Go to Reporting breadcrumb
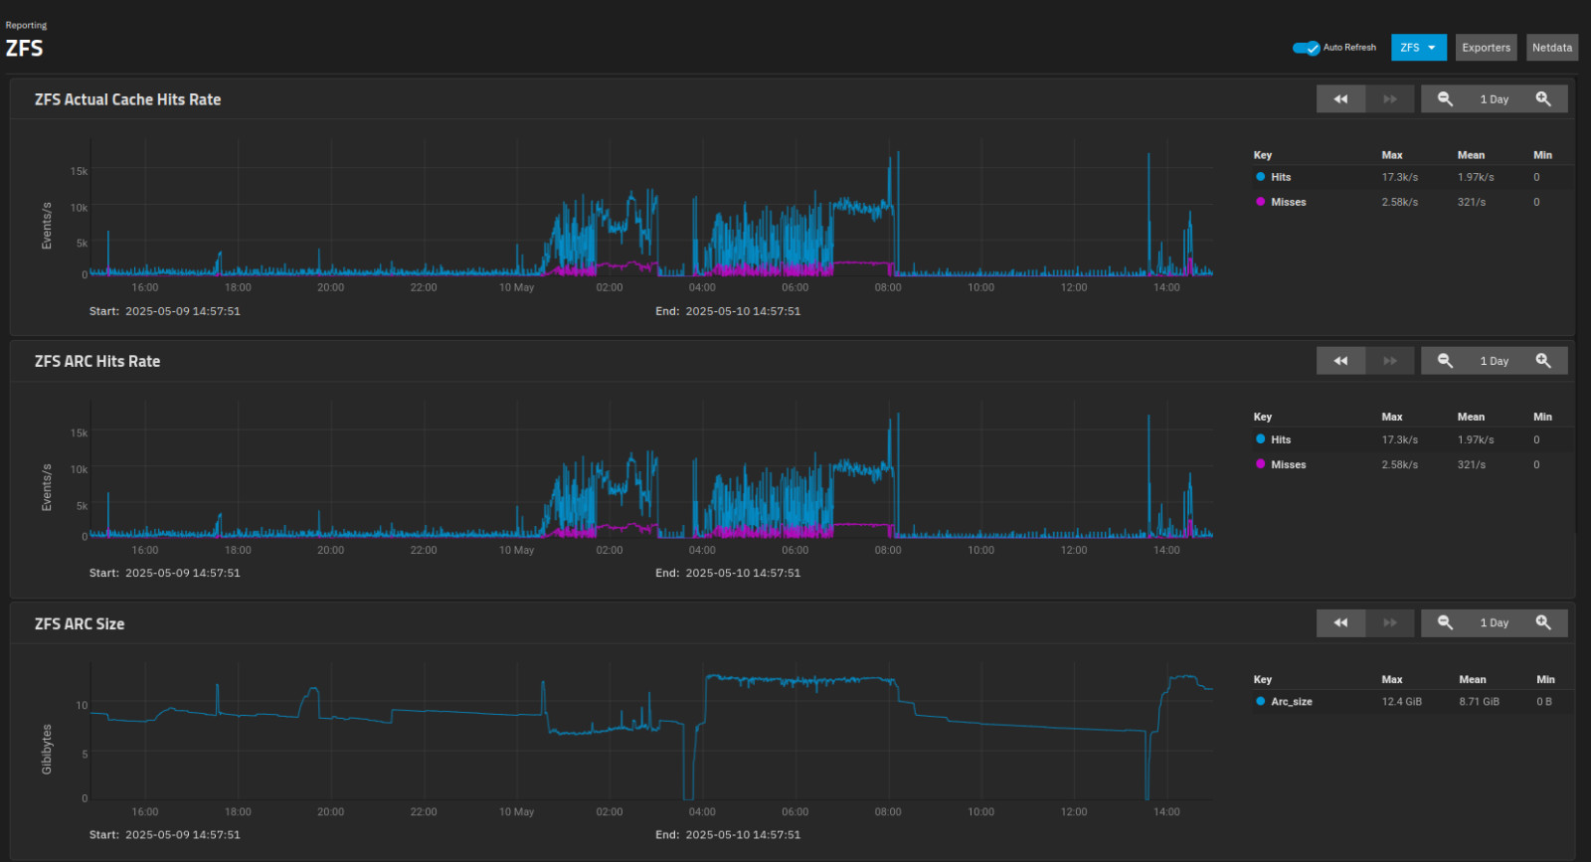This screenshot has height=862, width=1591. (x=26, y=25)
